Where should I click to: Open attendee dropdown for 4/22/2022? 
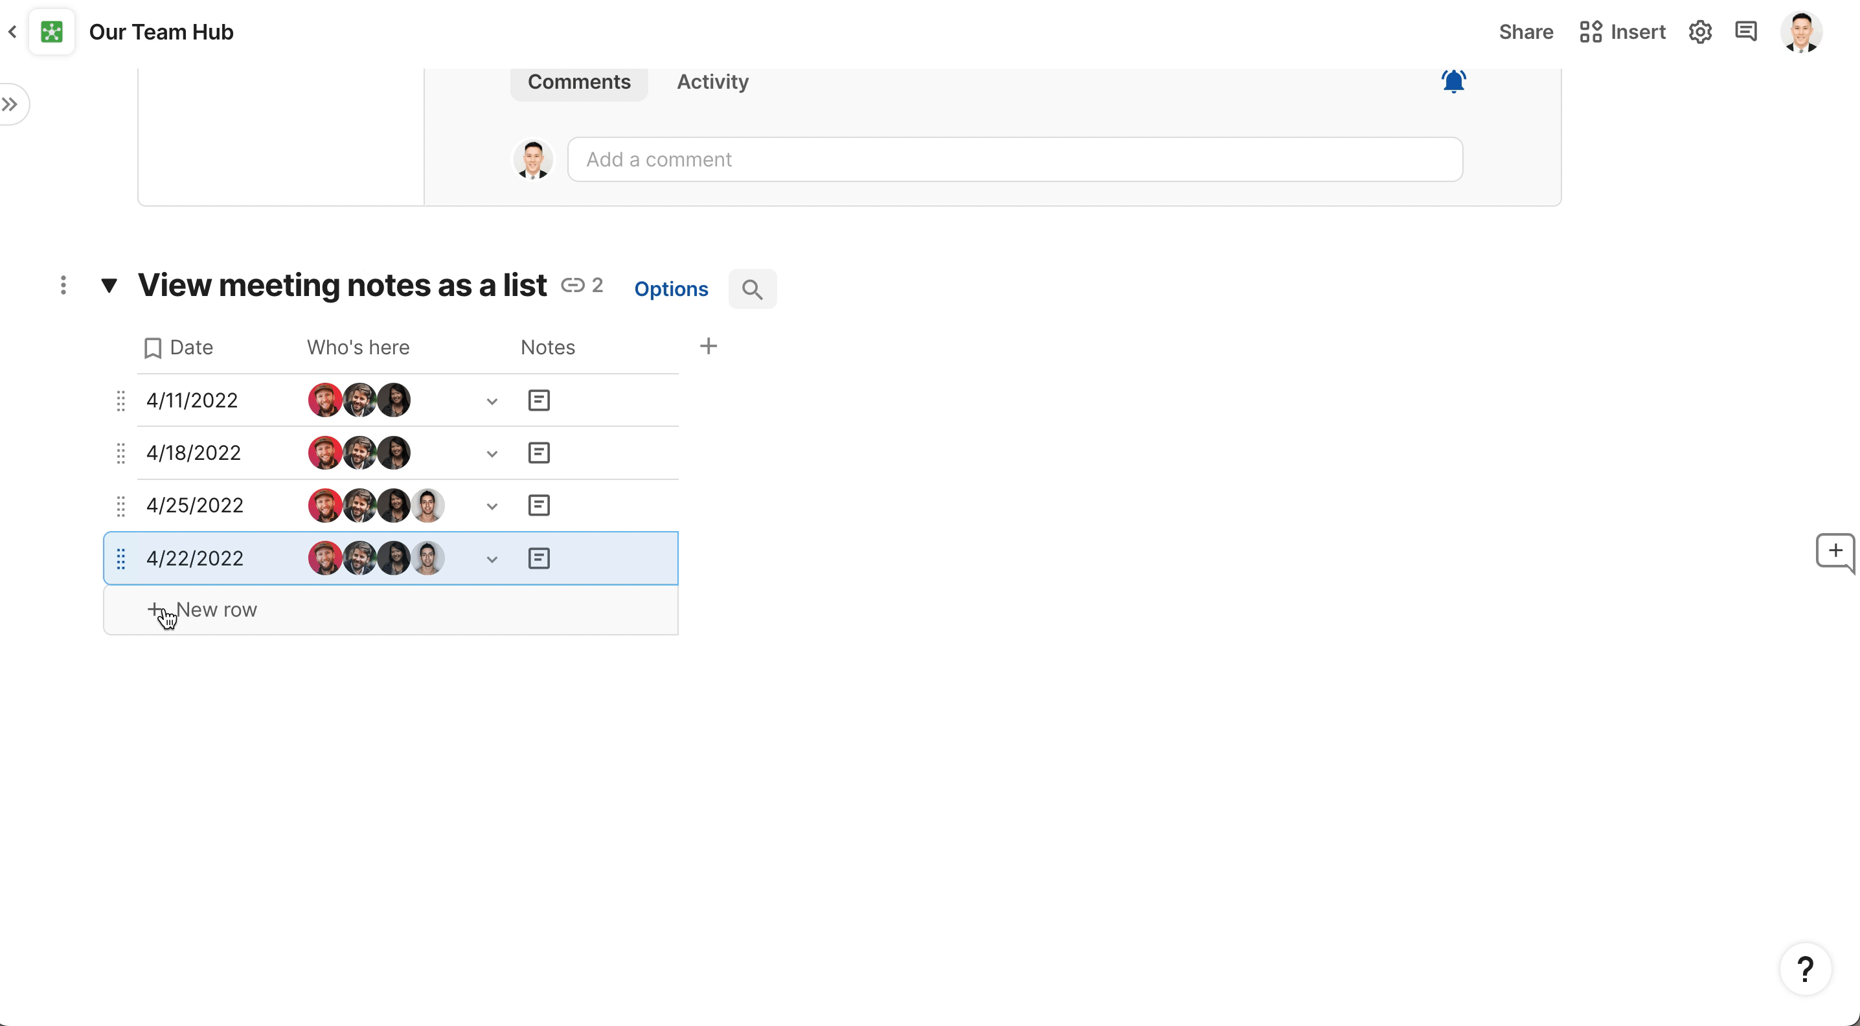click(x=492, y=560)
